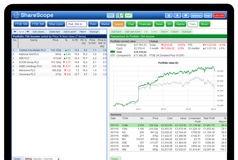Open the Options dropdown menu
Viewport: 238px width, 160px height.
coord(196,15)
